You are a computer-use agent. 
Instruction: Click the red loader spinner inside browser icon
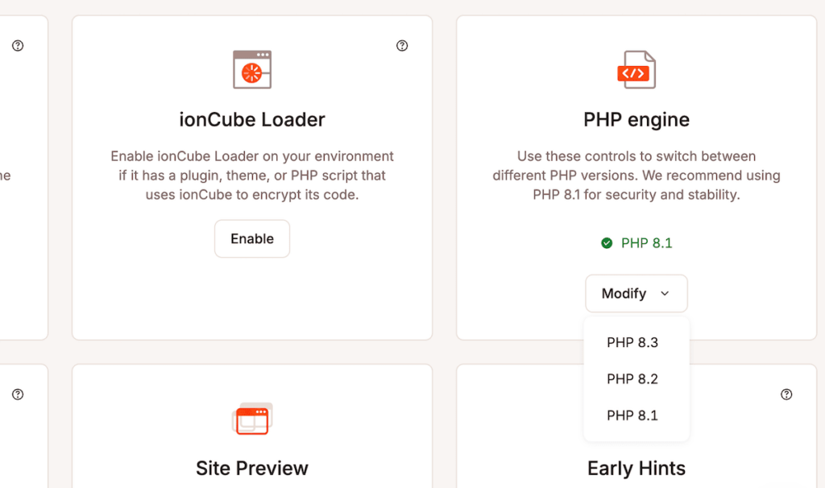252,73
